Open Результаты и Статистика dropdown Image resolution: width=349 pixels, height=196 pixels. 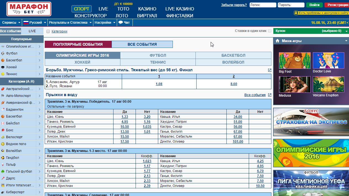pos(70,23)
